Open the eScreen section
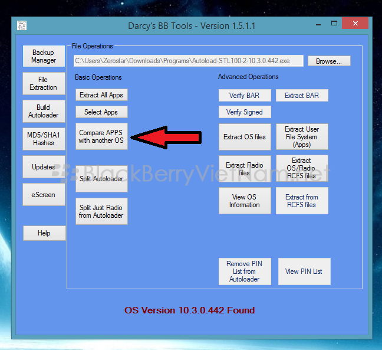This screenshot has width=382, height=350. pos(44,195)
